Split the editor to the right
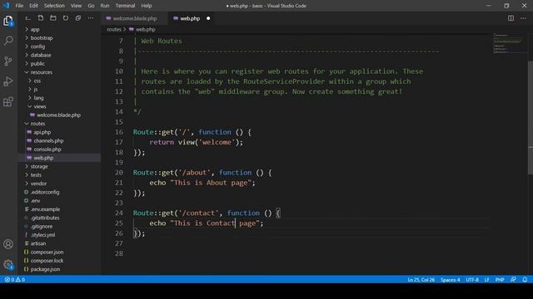 click(x=511, y=18)
